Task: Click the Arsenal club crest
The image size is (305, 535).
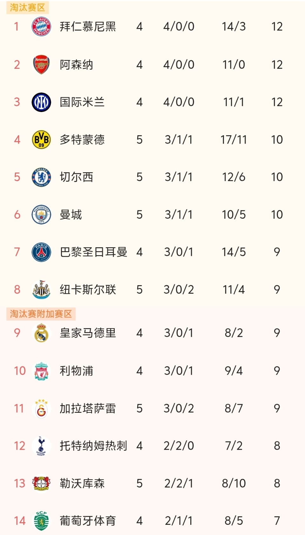Action: [41, 65]
